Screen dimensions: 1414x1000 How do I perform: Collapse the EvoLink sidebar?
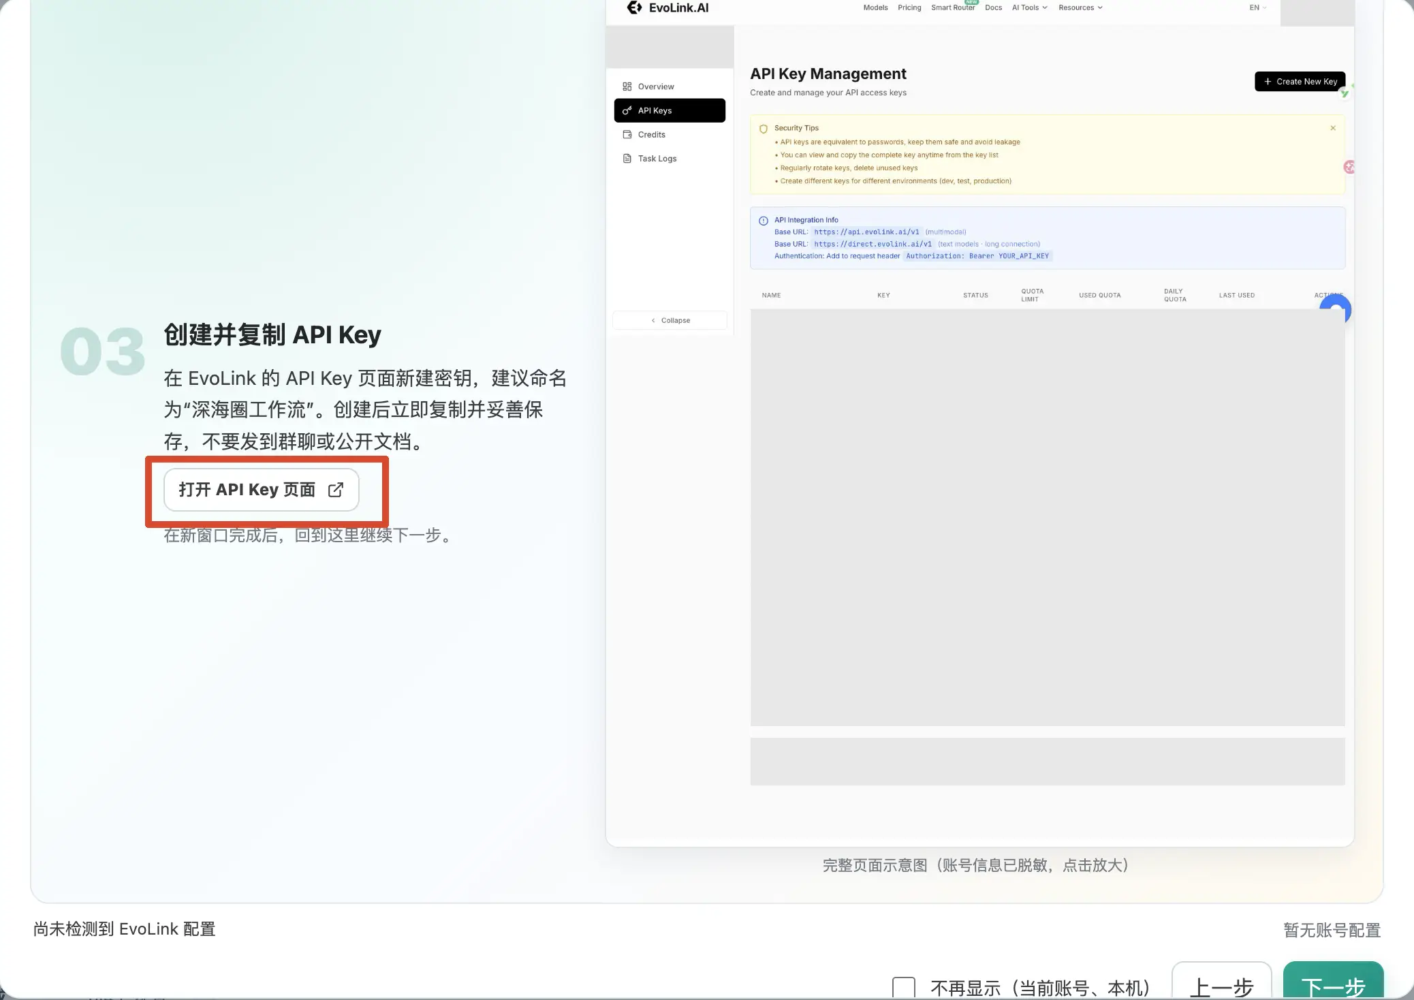[670, 320]
